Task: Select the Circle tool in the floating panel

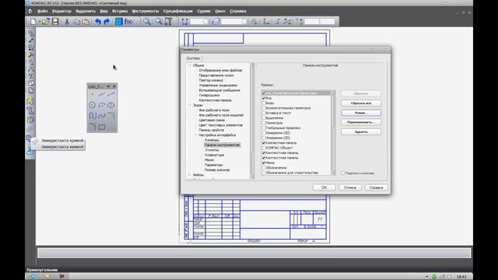Action: point(92,105)
